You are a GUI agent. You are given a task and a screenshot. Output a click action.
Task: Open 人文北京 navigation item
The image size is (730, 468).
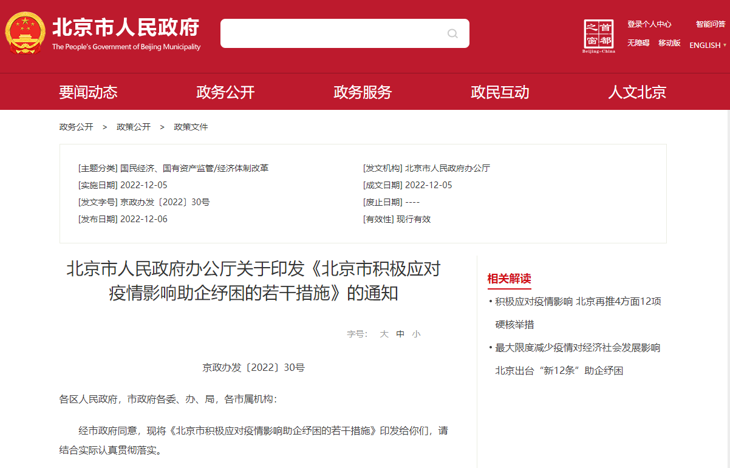click(x=637, y=92)
